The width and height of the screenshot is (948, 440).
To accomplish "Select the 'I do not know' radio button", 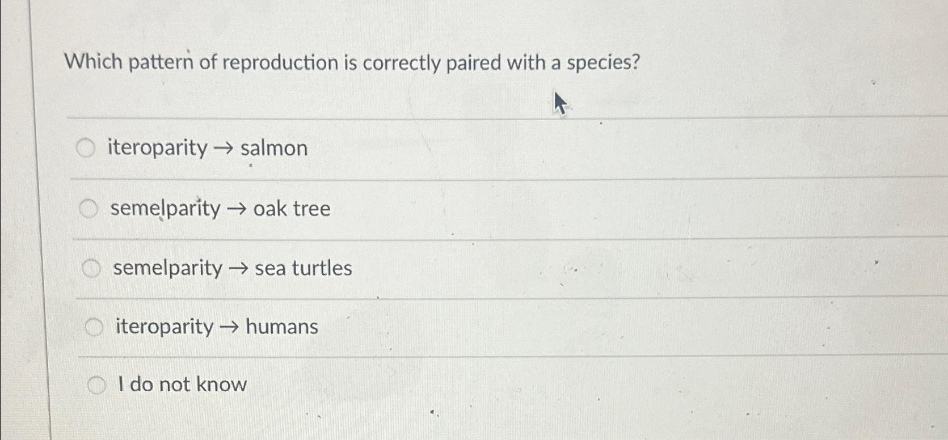I will click(98, 384).
